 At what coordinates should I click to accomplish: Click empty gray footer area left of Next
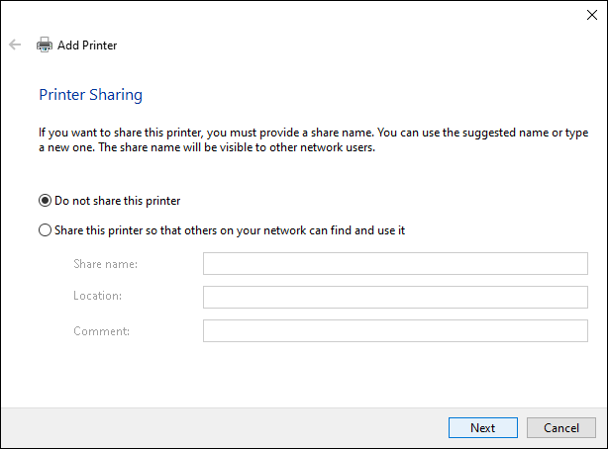coord(225,427)
